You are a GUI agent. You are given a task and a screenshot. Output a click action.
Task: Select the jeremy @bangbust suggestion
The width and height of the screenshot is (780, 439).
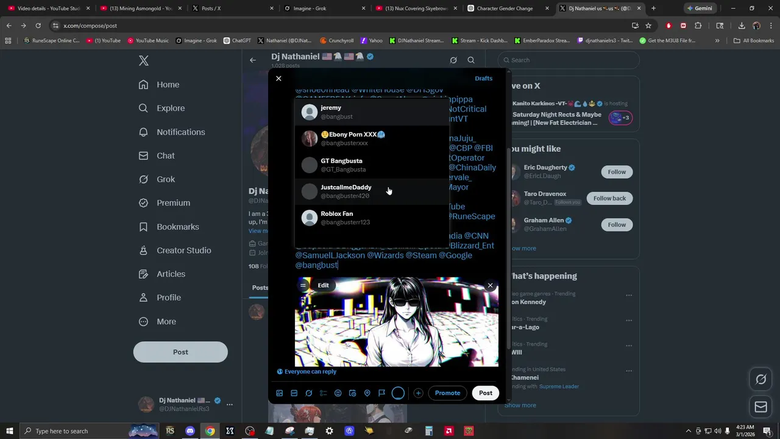coord(372,112)
